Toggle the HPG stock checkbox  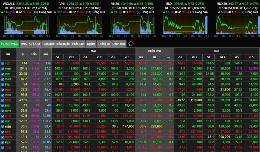(2, 132)
